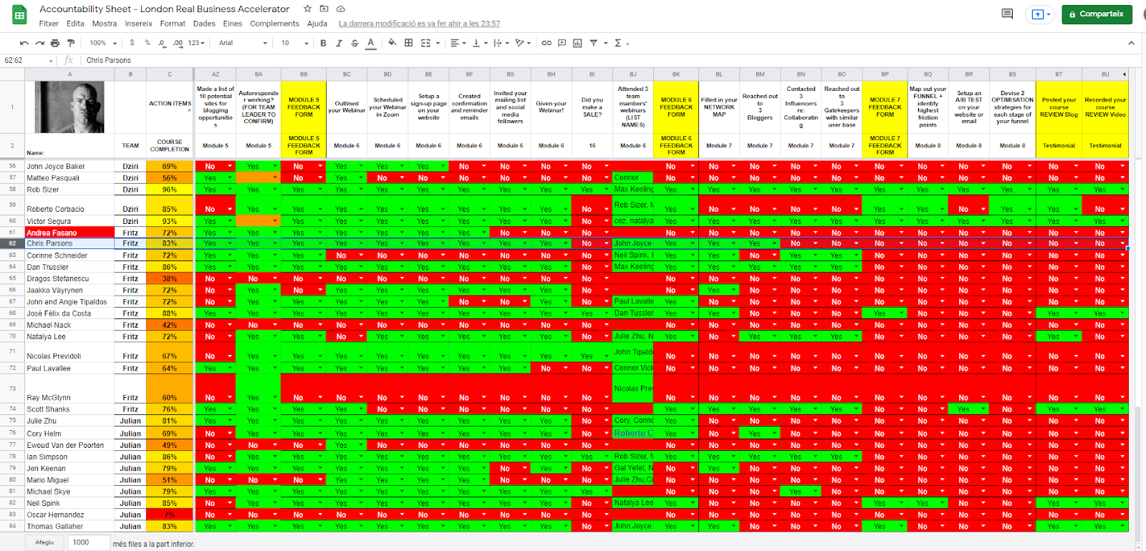Screen dimensions: 1146x551
Task: Open the last modification history link
Action: tap(419, 24)
